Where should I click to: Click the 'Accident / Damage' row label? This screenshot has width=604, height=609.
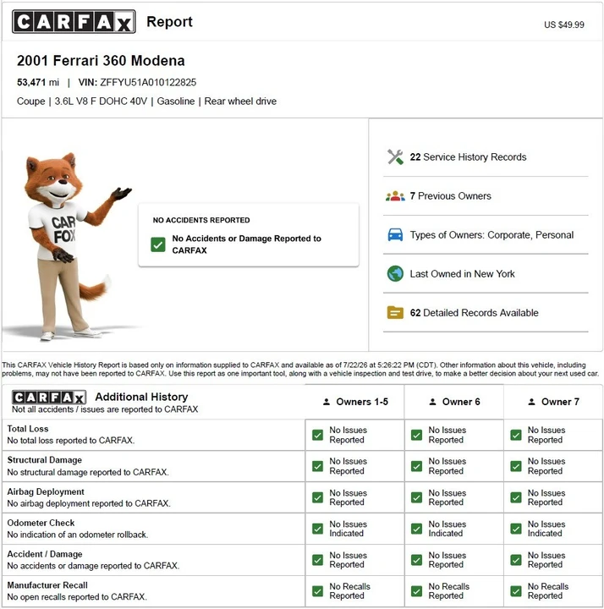click(x=45, y=554)
